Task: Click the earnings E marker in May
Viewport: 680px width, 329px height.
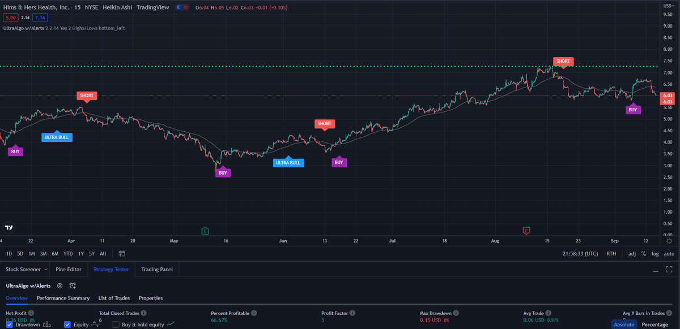Action: click(205, 231)
